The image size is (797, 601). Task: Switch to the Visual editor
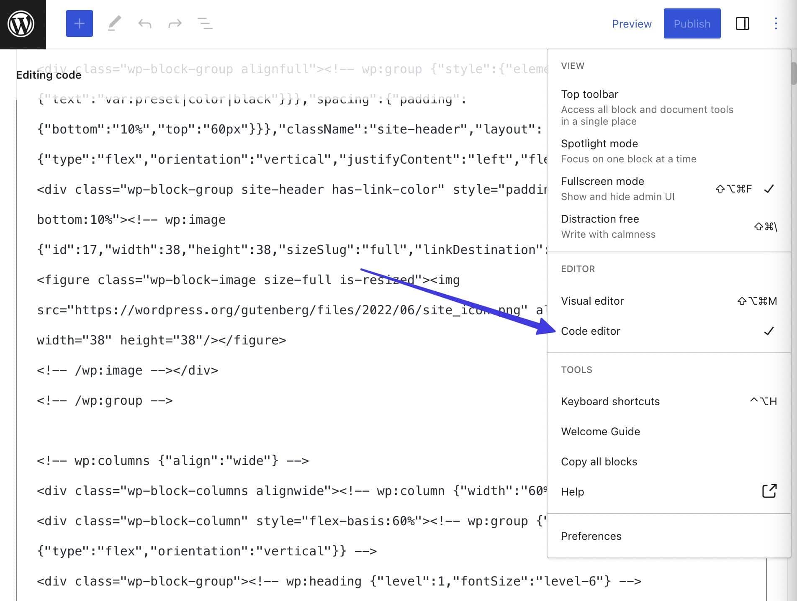[592, 300]
